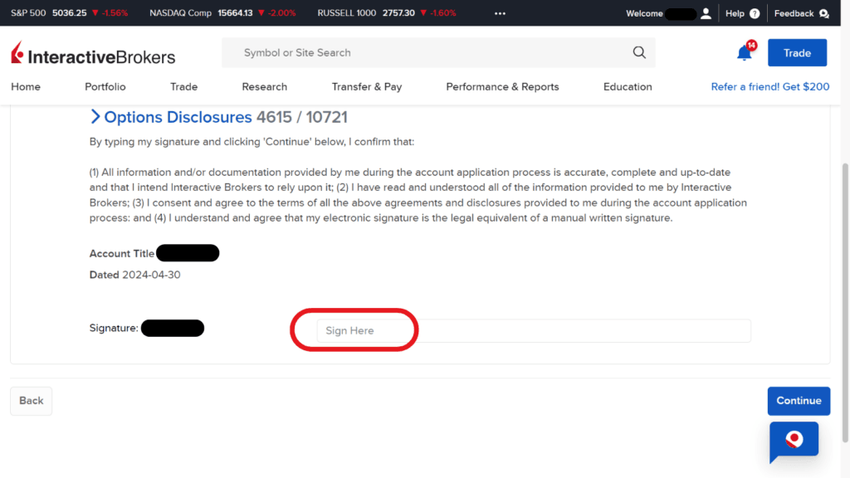Click the Help question mark icon

(755, 13)
